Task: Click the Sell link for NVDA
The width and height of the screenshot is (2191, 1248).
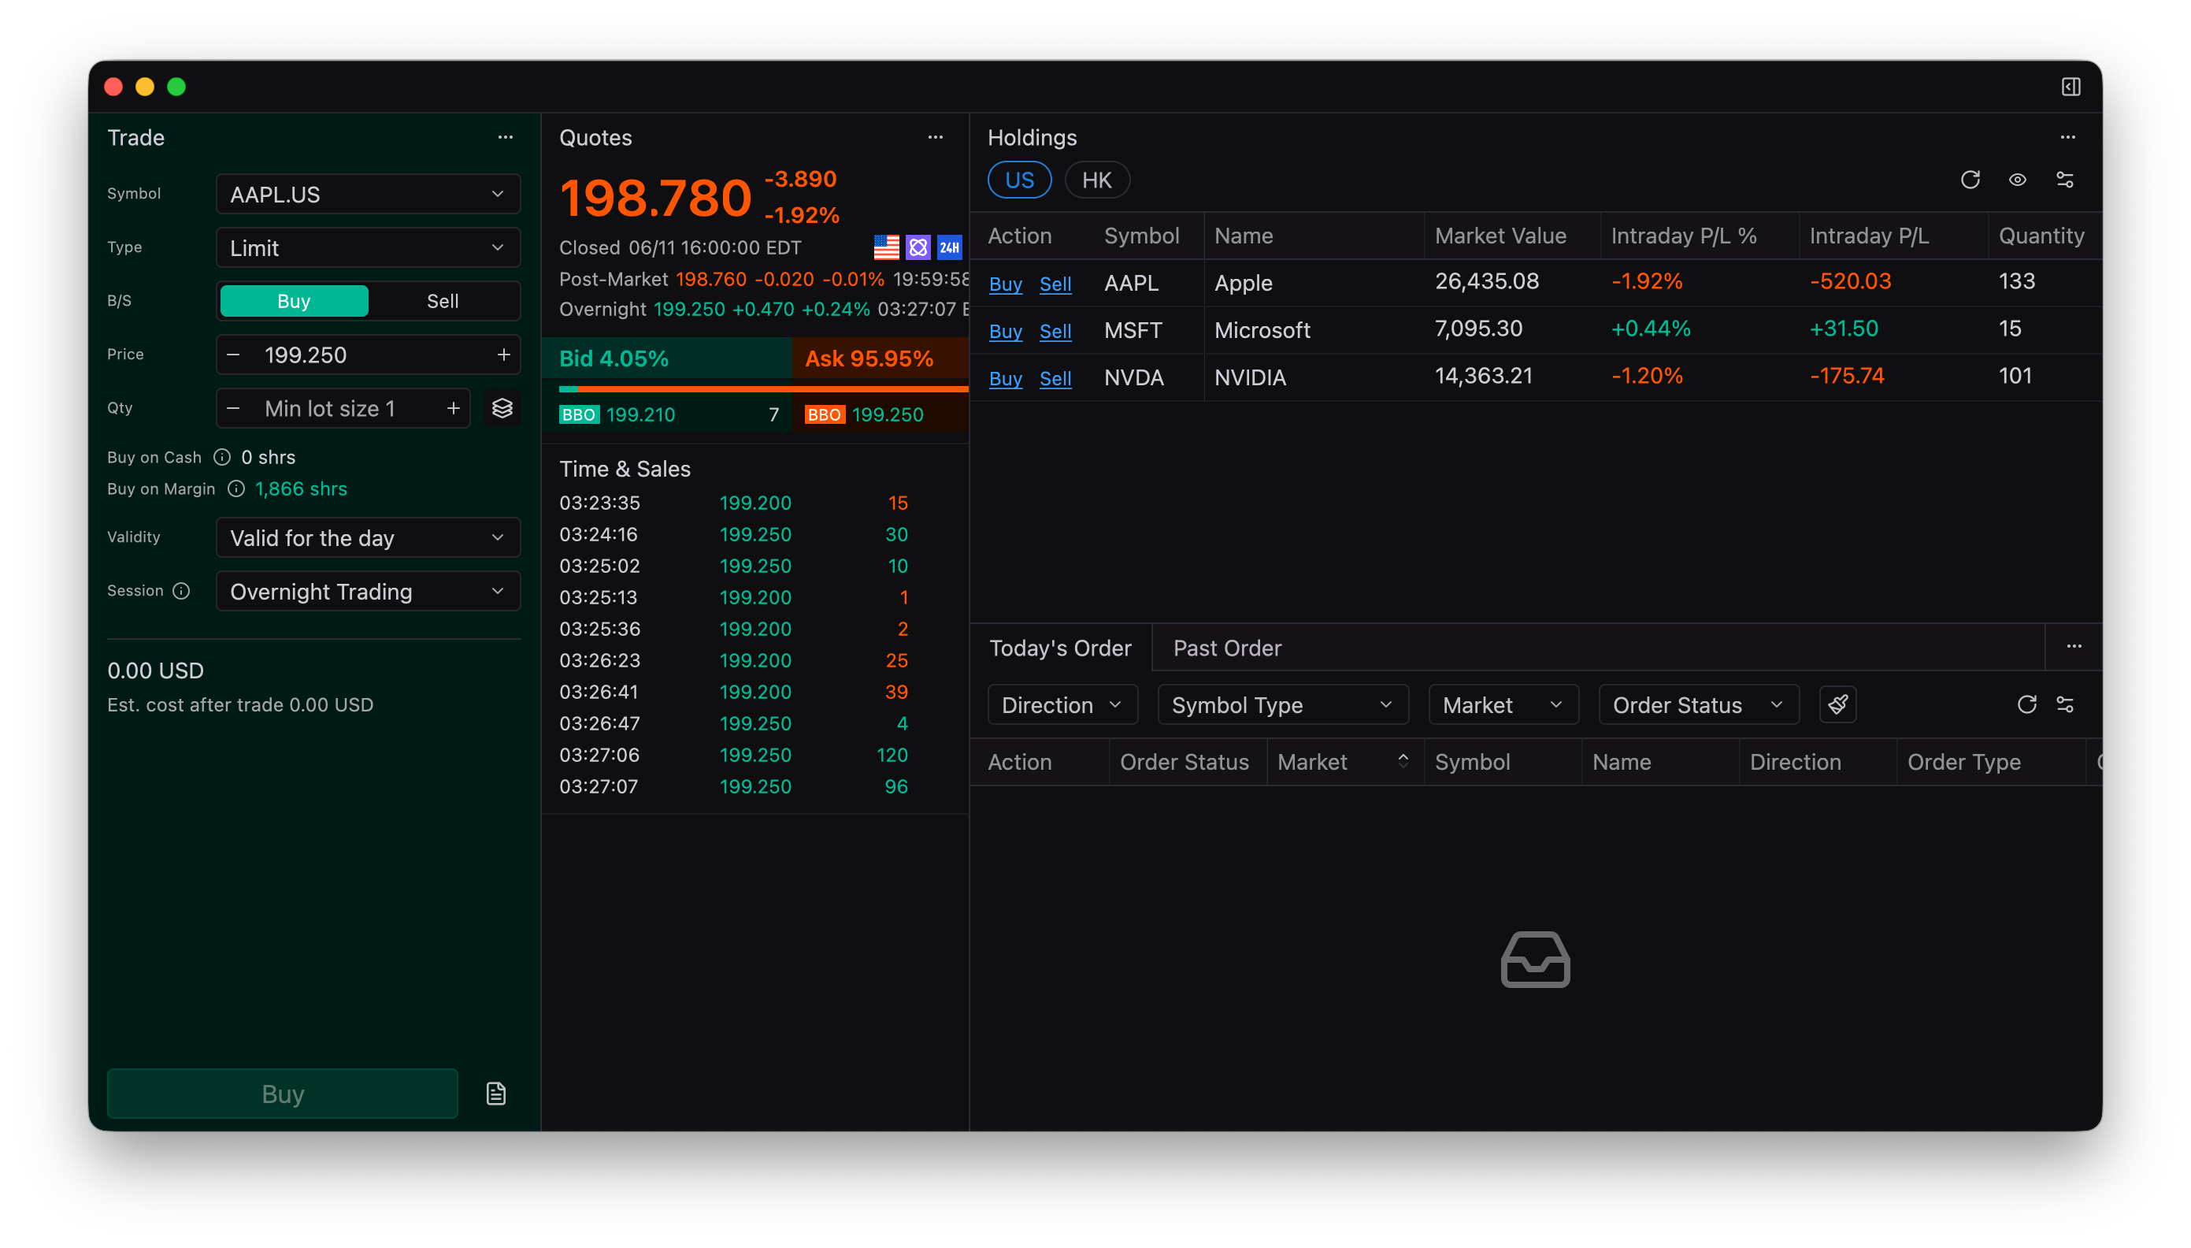Action: (1055, 378)
